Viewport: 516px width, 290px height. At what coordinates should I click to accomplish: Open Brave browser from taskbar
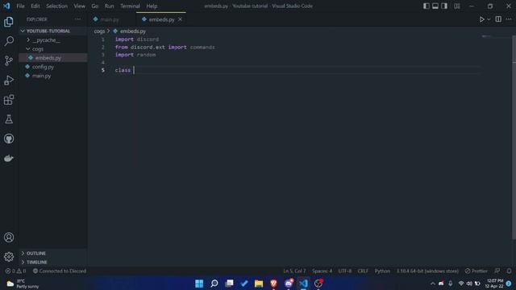pyautogui.click(x=273, y=283)
